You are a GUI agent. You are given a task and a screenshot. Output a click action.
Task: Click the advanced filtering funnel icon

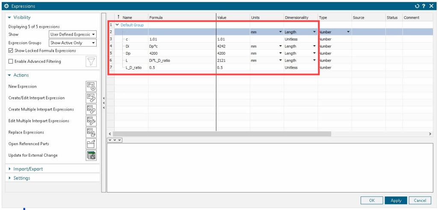tap(91, 61)
